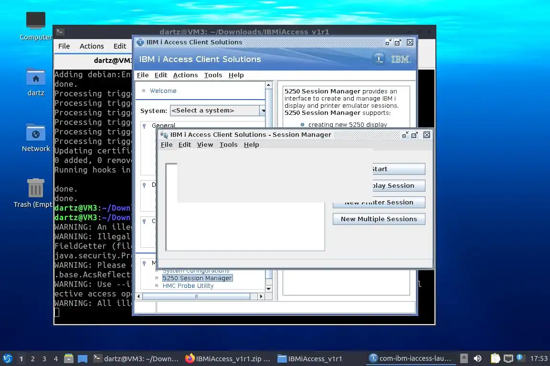Open Edit menu in main IBM i Access window
This screenshot has width=550, height=366.
coord(160,75)
